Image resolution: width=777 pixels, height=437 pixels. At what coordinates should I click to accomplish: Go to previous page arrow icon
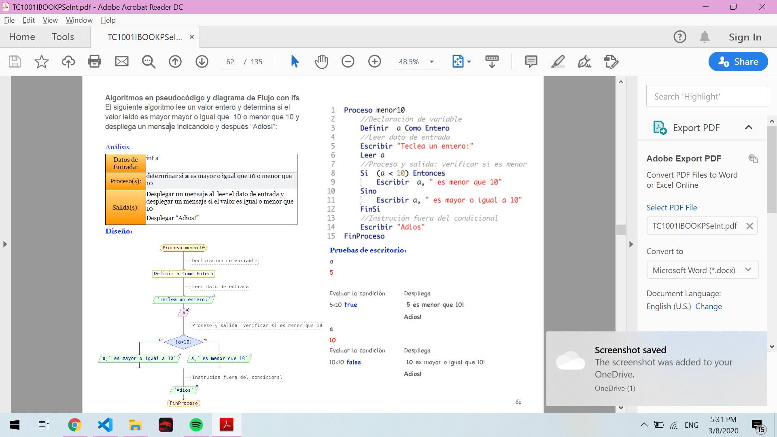[x=175, y=62]
